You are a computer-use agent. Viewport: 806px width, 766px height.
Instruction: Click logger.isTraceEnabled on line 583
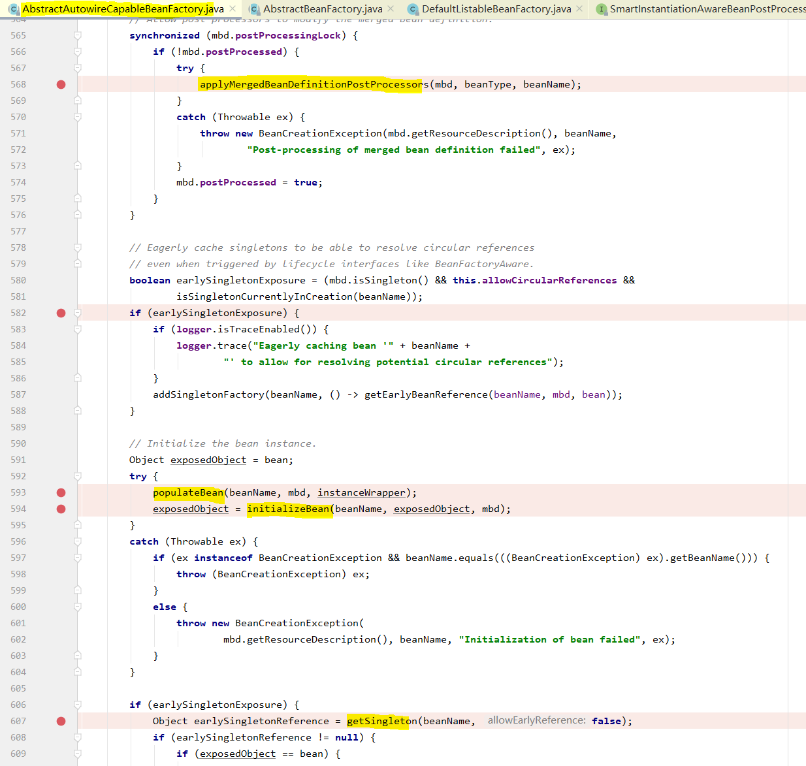coord(238,329)
